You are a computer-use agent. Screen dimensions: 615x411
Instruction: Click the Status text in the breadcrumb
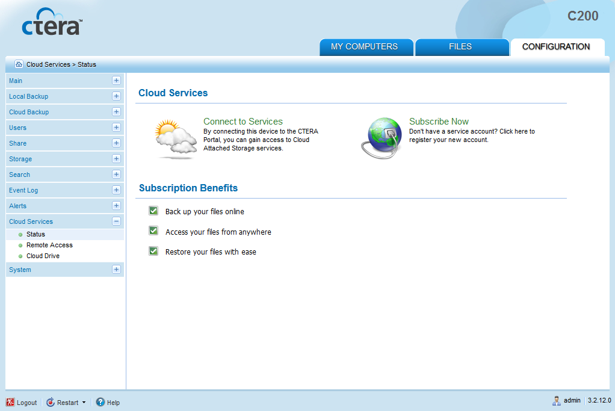click(x=87, y=65)
